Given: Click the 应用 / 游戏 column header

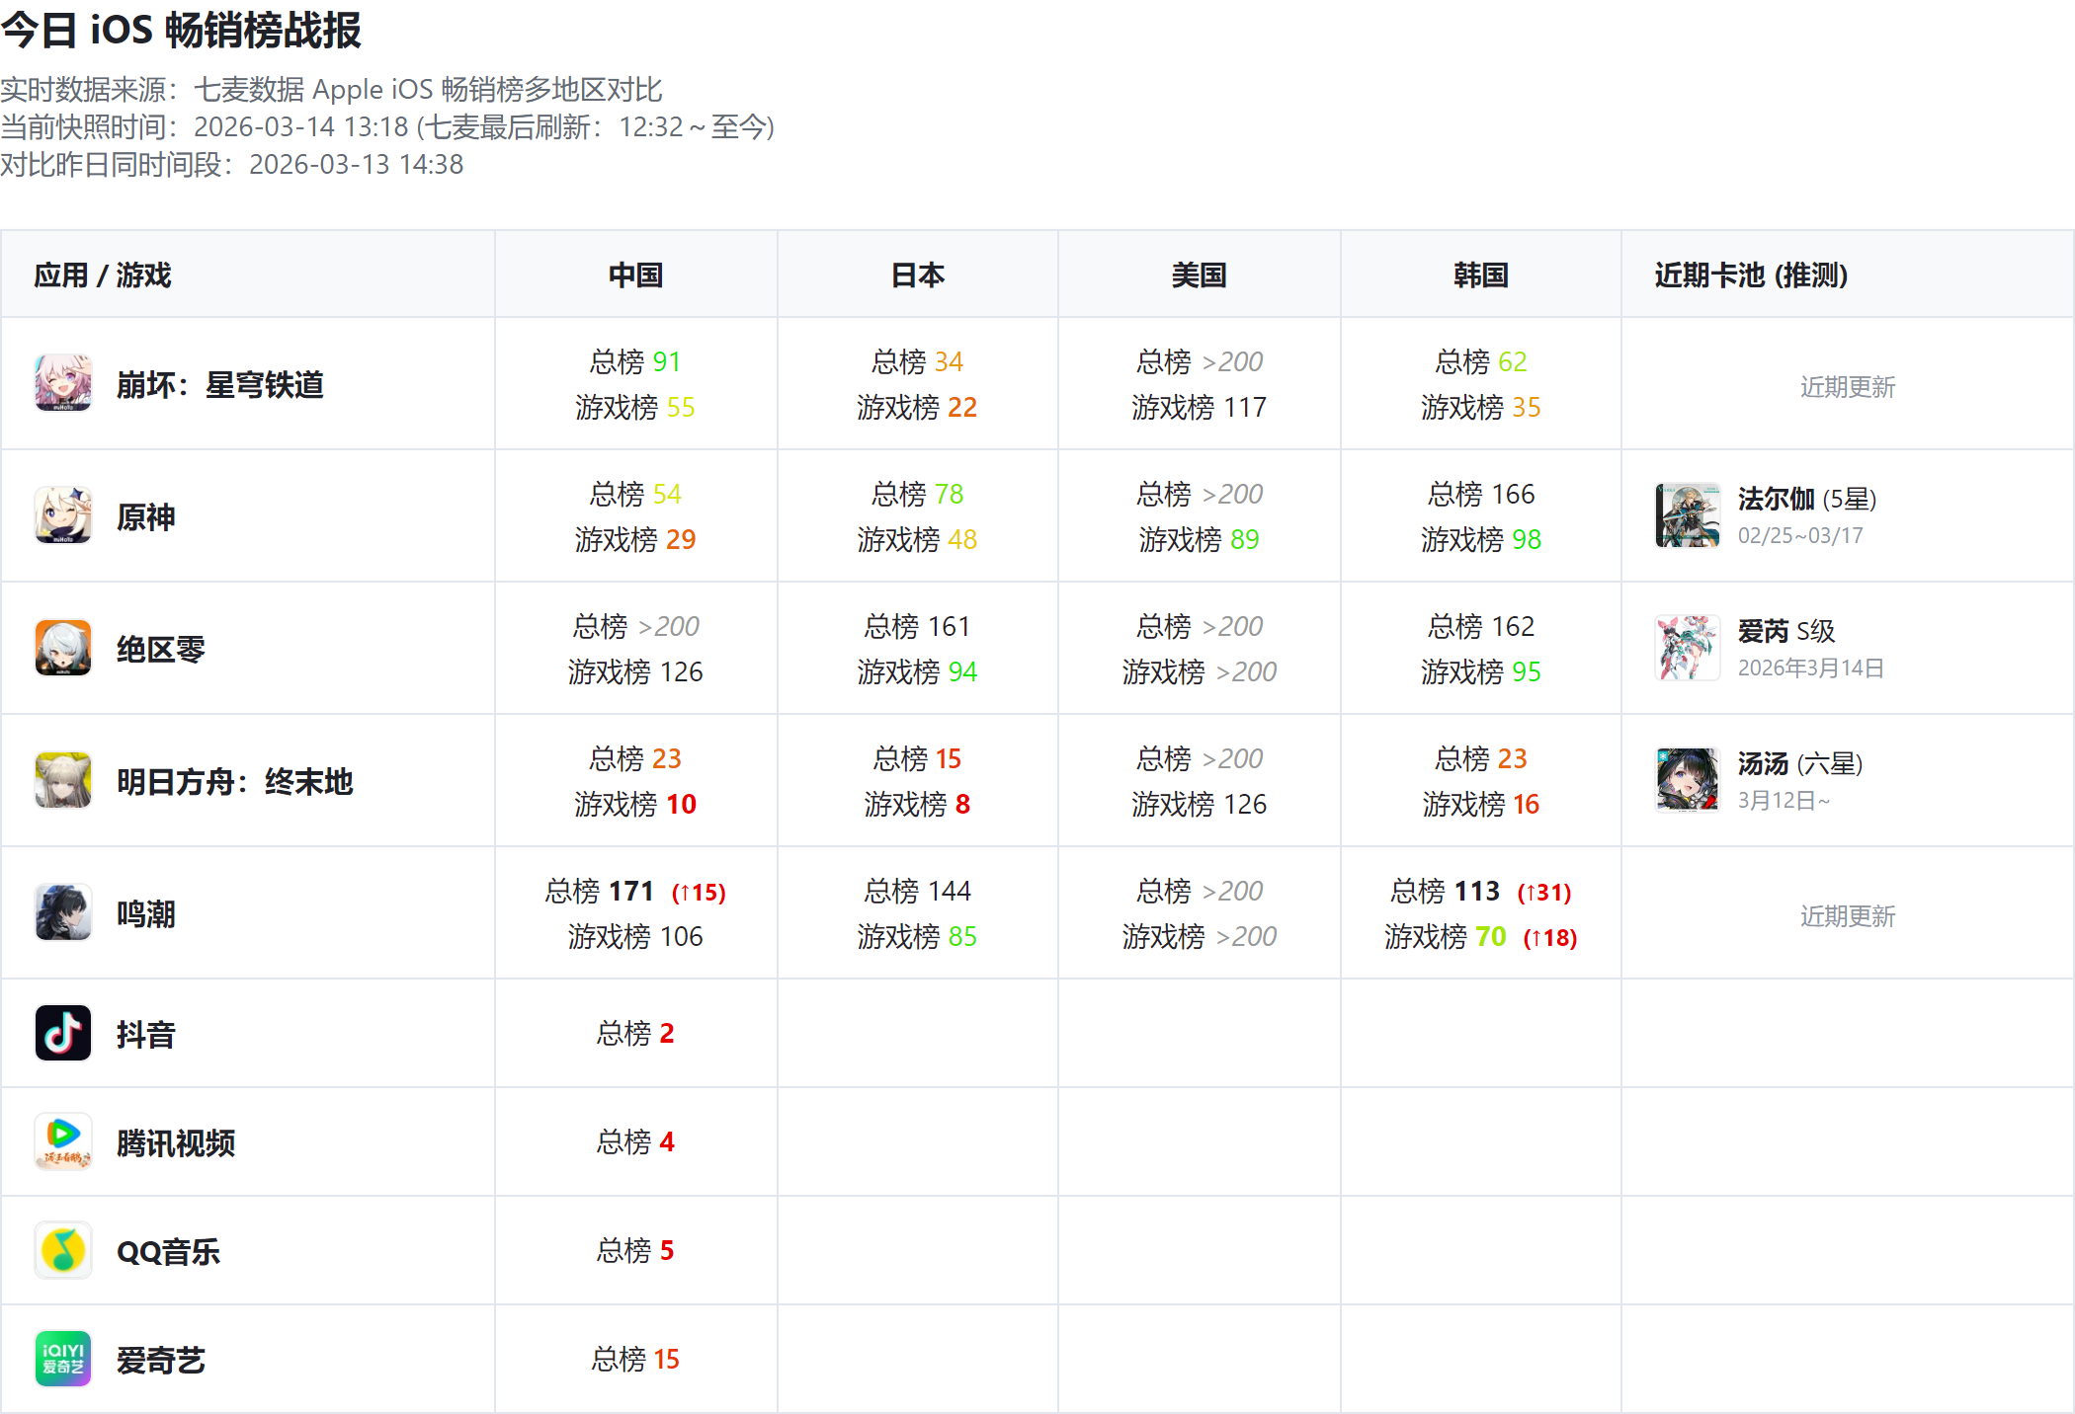Looking at the screenshot, I should [x=103, y=275].
